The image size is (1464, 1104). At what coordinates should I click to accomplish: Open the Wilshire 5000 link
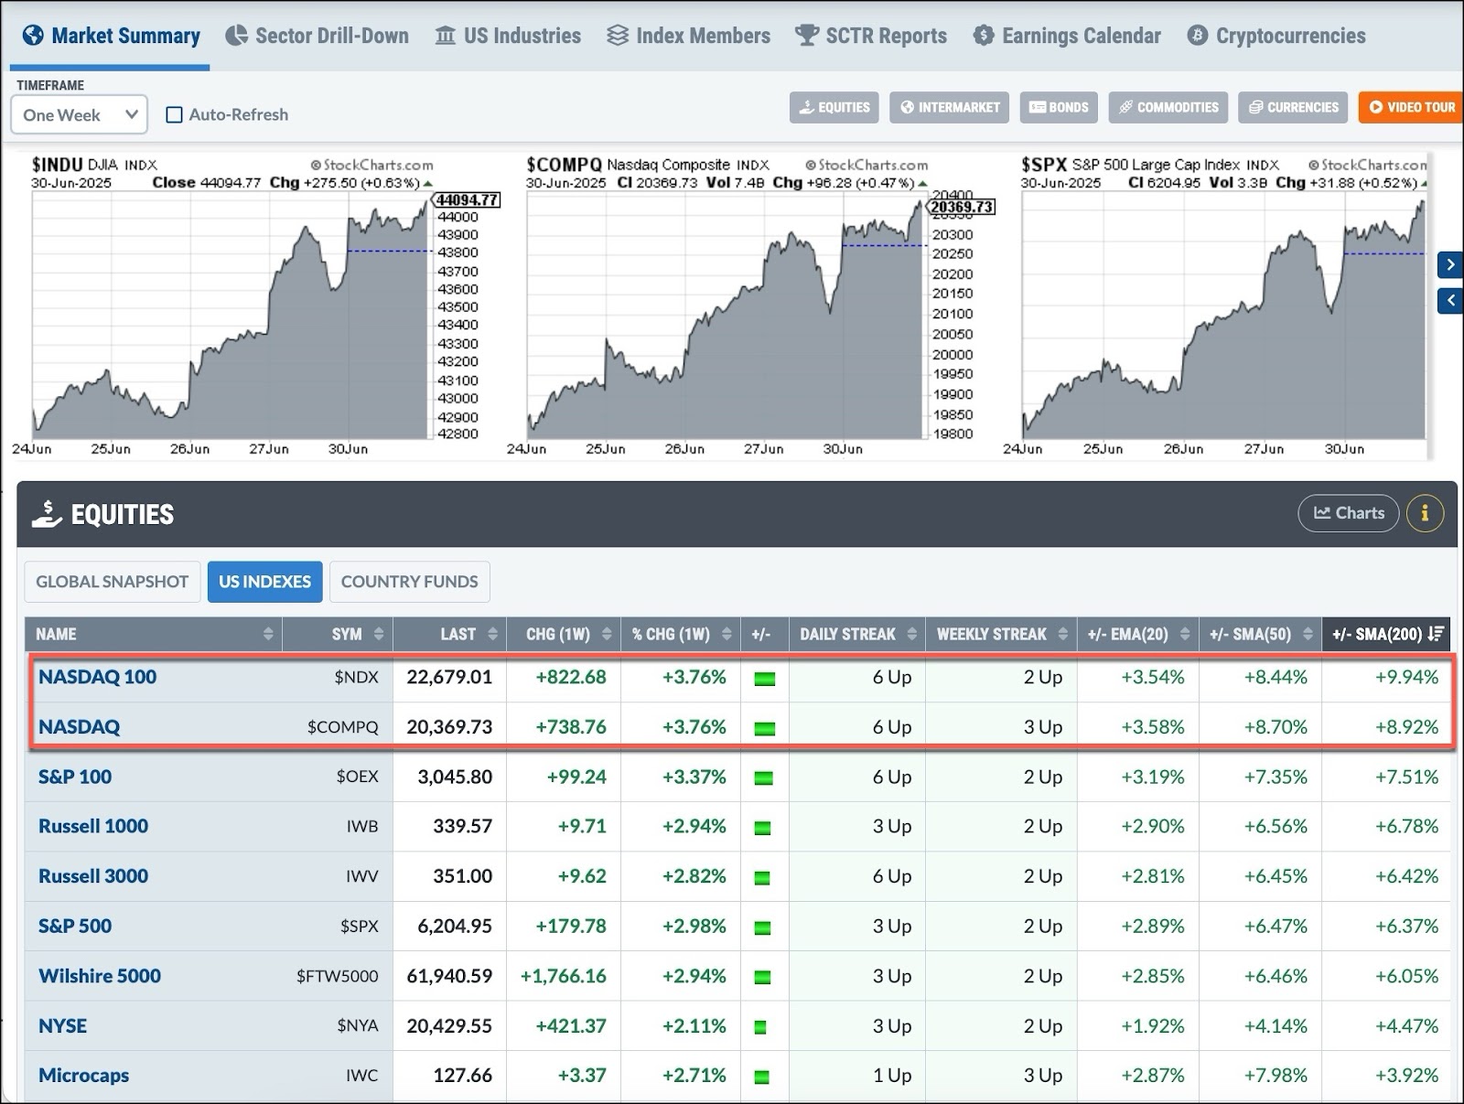click(x=100, y=976)
